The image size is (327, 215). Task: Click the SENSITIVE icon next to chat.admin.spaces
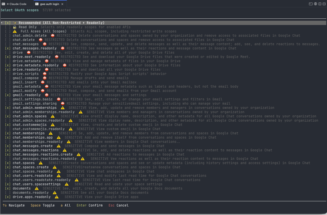pyautogui.click(x=52, y=116)
